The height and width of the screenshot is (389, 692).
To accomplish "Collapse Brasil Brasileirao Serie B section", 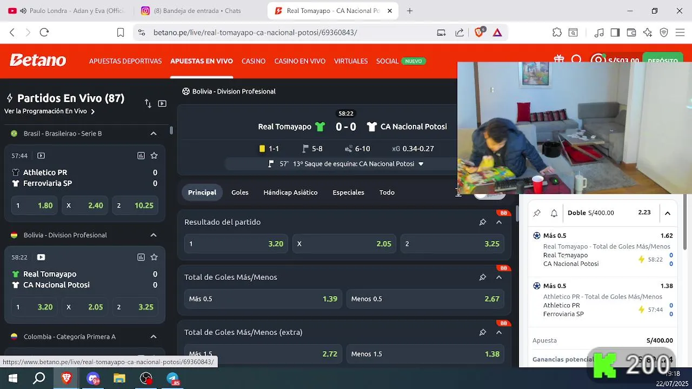I will [154, 133].
